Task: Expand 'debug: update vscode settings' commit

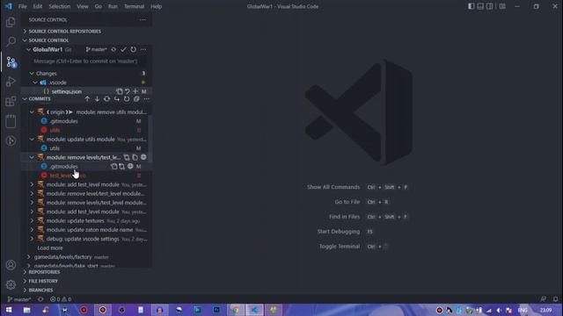Action: [32, 239]
